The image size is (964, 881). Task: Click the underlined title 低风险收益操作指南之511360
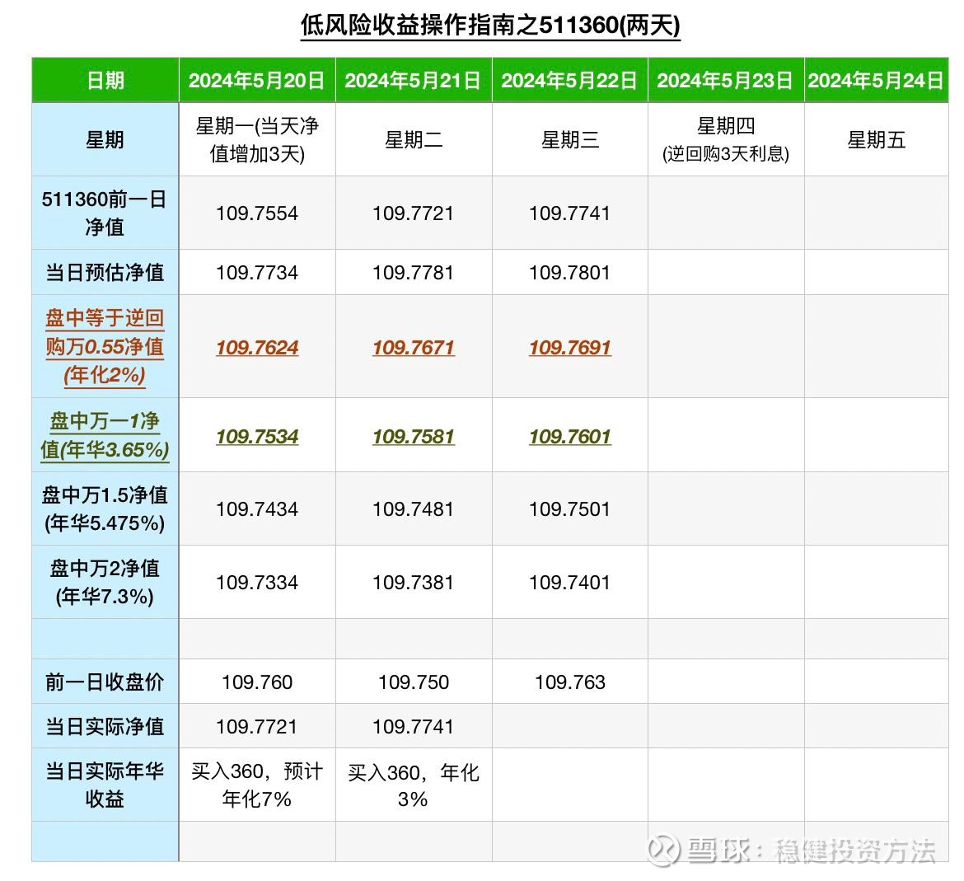click(490, 25)
